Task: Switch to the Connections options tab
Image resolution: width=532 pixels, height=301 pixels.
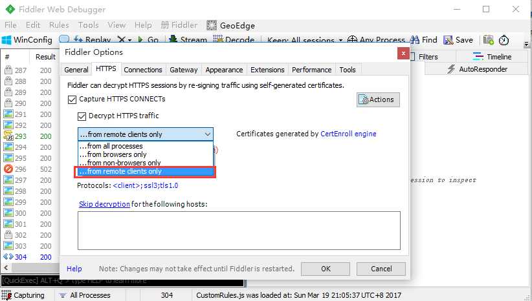Action: pos(143,70)
